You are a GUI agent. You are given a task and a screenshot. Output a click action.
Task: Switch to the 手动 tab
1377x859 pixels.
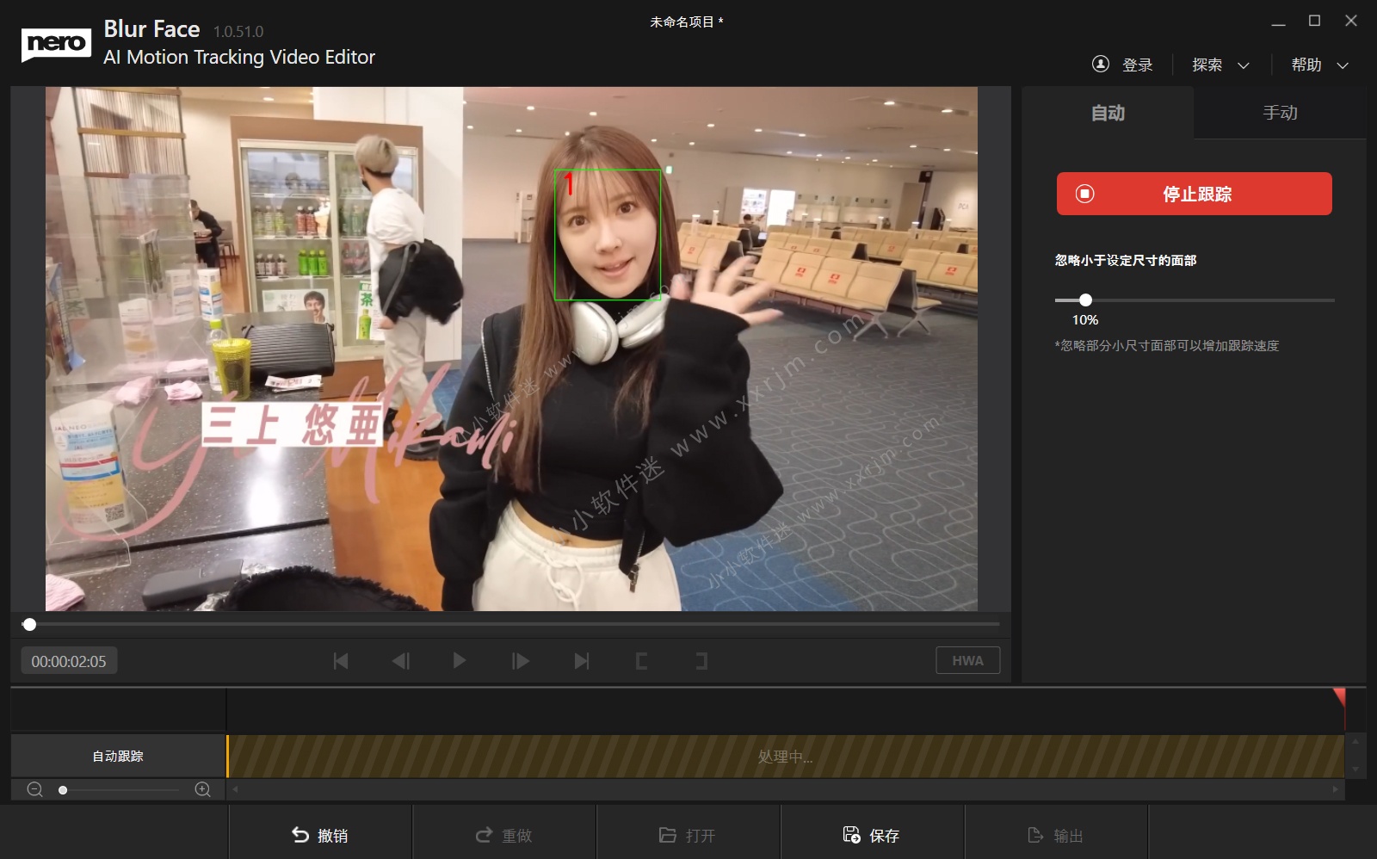tap(1280, 113)
